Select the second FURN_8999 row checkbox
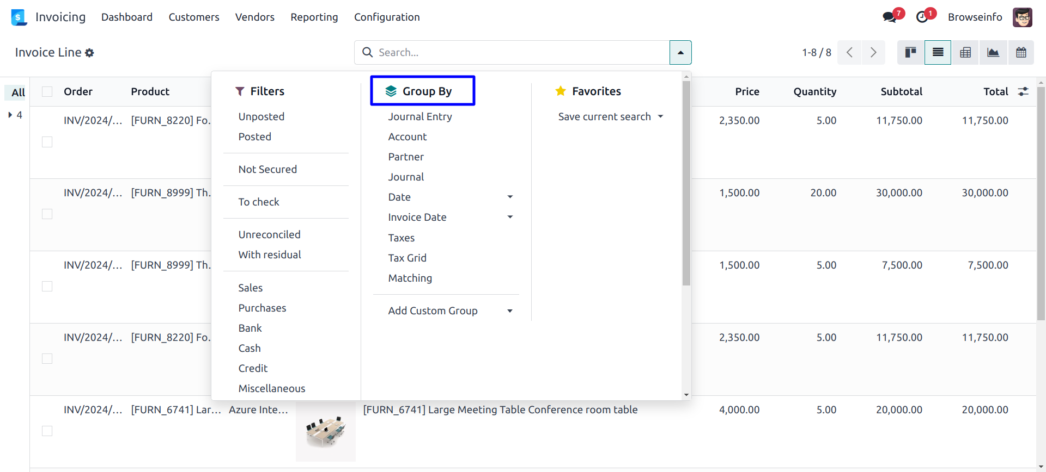Screen dimensions: 1046x472 pyautogui.click(x=47, y=287)
